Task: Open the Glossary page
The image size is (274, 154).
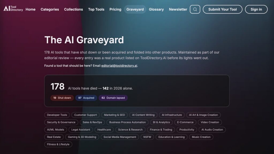Action: pos(156,9)
